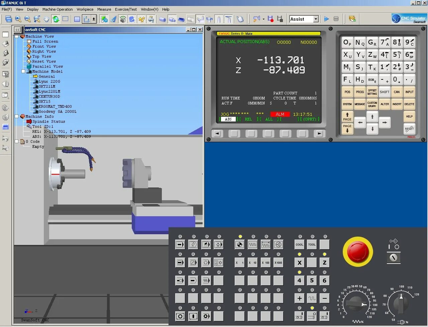Screen dimensions: 428x327
Task: Click the zoom in magnifier toolbar icon
Action: coord(18,19)
